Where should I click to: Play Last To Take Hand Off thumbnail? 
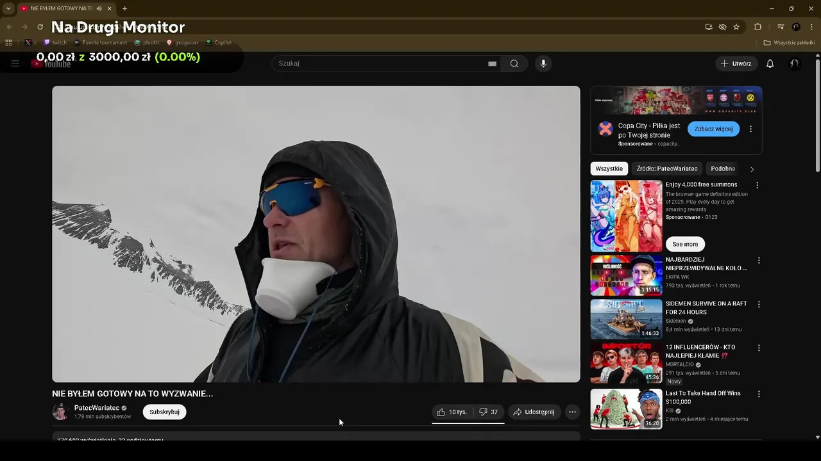(626, 408)
